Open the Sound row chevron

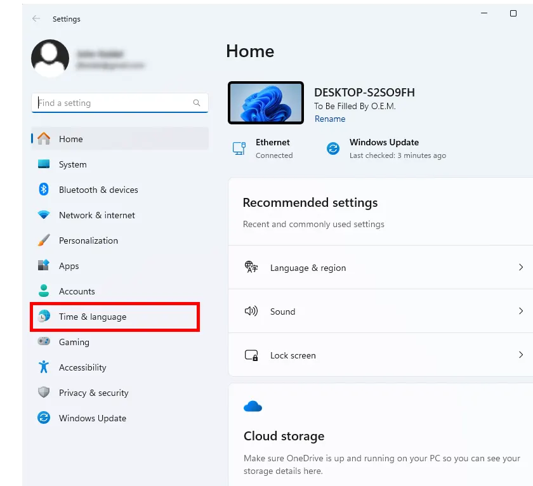click(521, 312)
